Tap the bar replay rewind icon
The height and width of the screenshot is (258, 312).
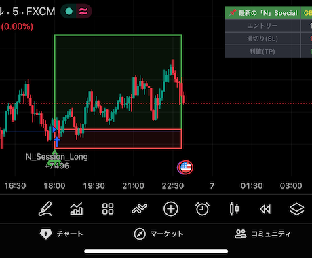click(265, 209)
